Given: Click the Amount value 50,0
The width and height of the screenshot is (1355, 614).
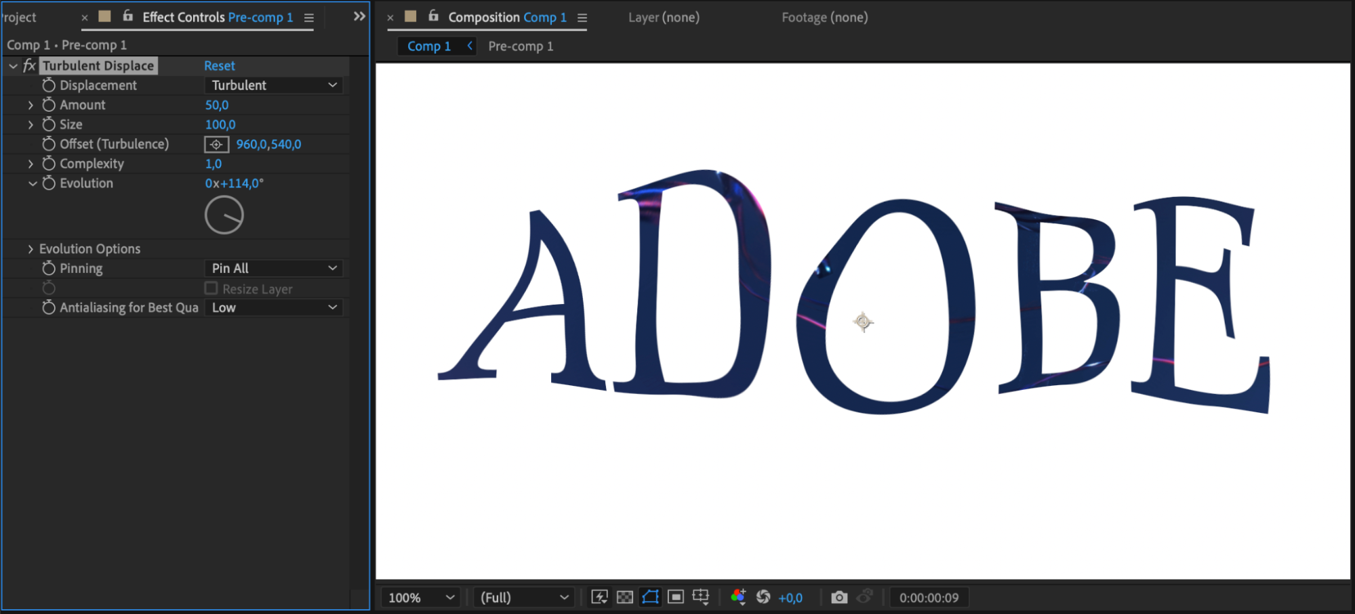Looking at the screenshot, I should click(217, 105).
